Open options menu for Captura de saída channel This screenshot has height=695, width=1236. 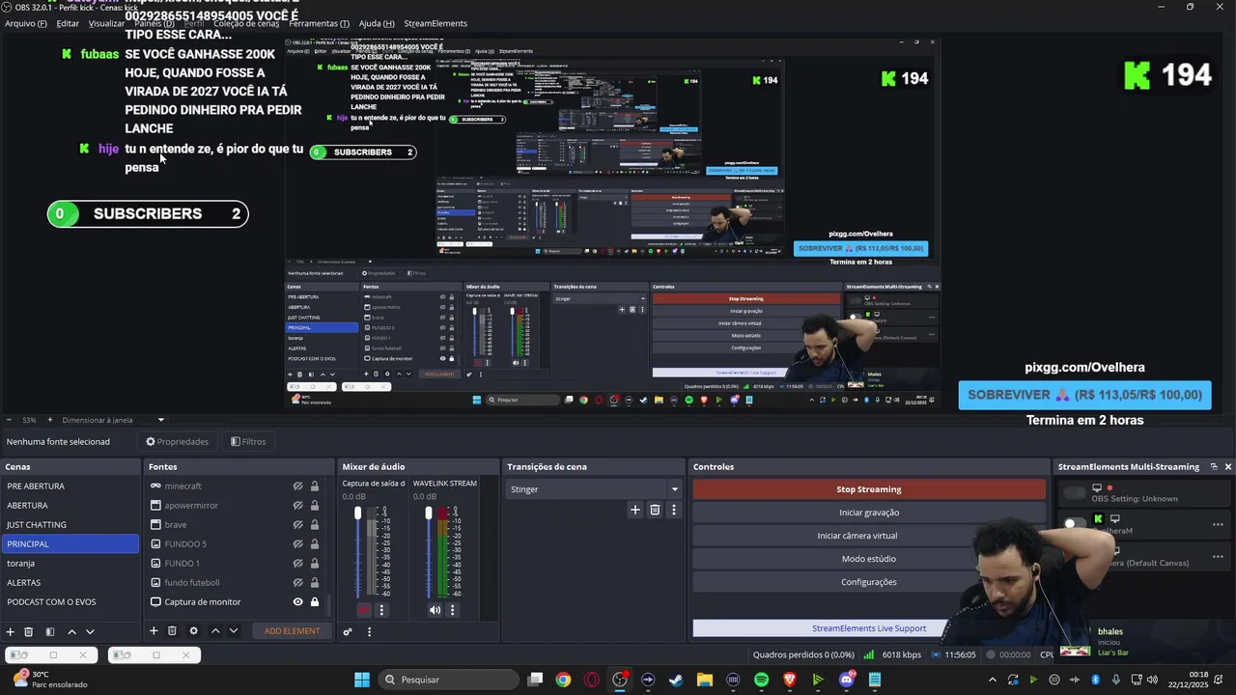tap(381, 609)
